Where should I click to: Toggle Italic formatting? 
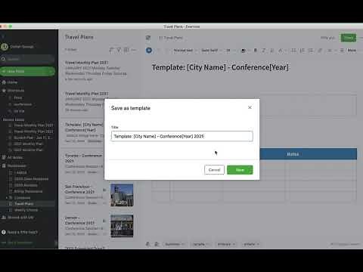[x=263, y=51]
